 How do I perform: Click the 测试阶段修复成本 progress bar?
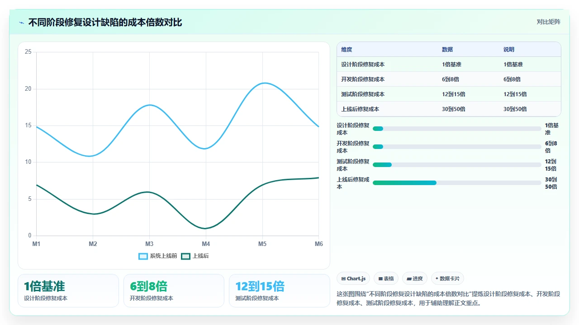click(x=457, y=165)
